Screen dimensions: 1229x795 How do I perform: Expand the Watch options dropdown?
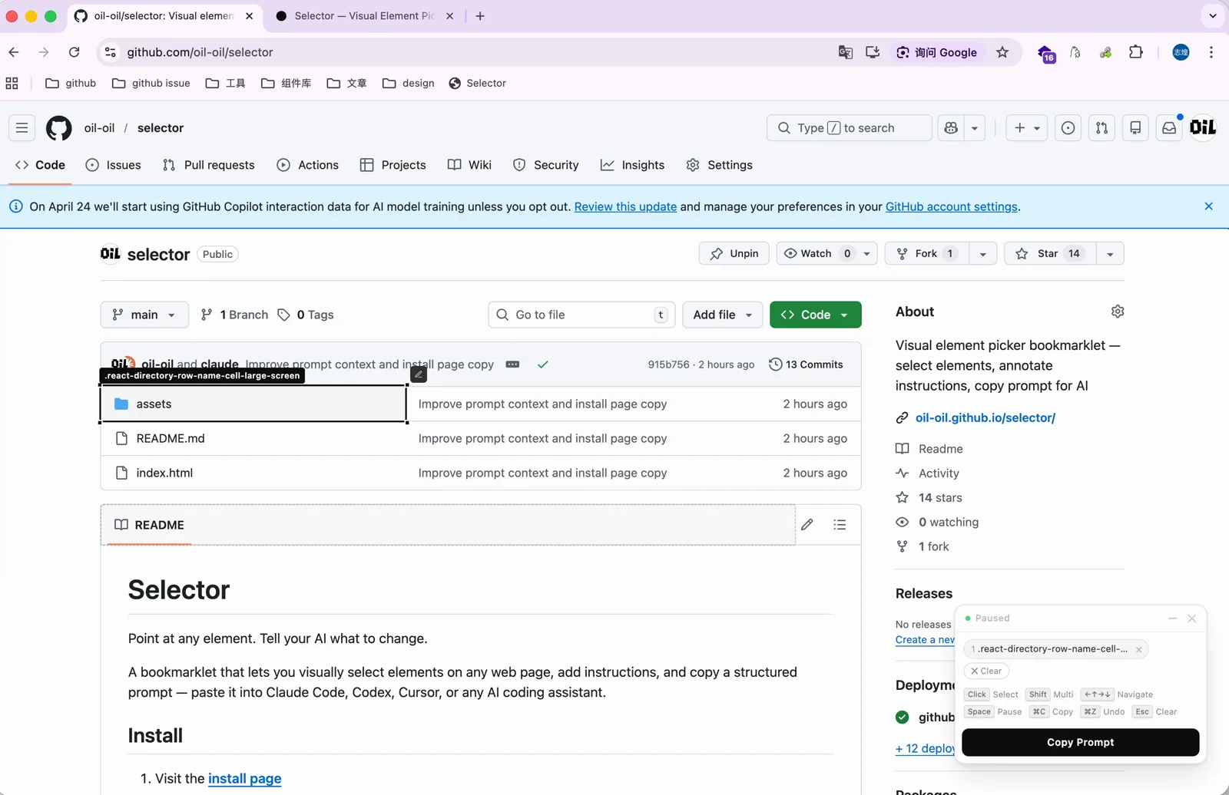tap(867, 254)
